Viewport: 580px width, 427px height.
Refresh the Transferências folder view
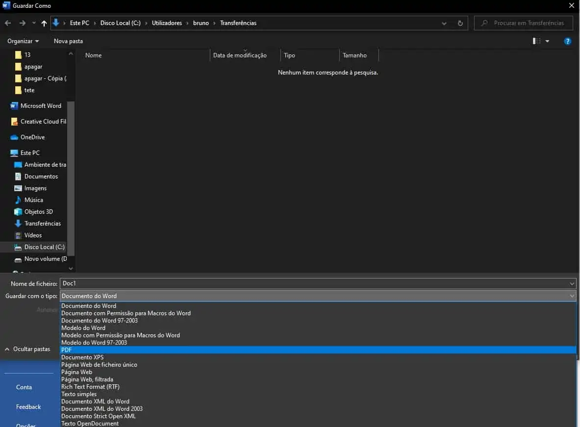click(460, 23)
